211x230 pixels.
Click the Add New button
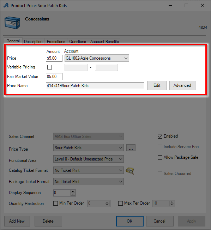coord(17,221)
